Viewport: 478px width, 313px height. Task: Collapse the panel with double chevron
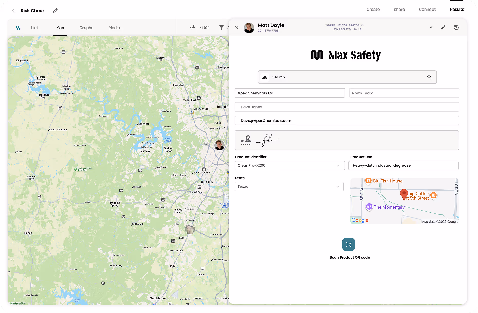(x=237, y=28)
